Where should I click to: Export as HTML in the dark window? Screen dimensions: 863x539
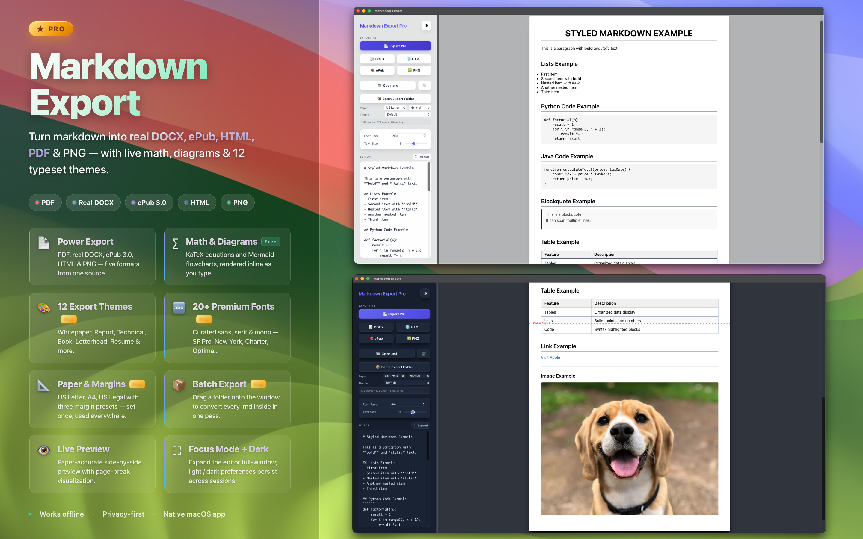click(x=413, y=327)
